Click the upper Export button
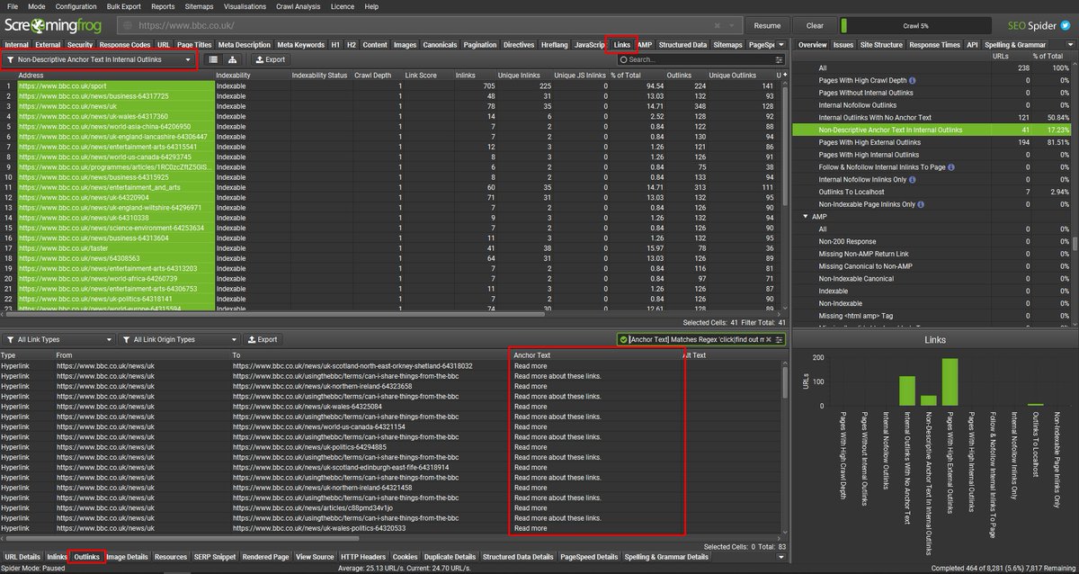 (269, 59)
